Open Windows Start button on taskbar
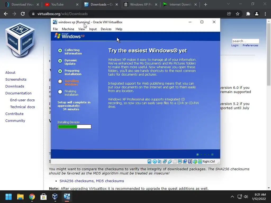Screen dimensions: 271x203 pos(8,197)
